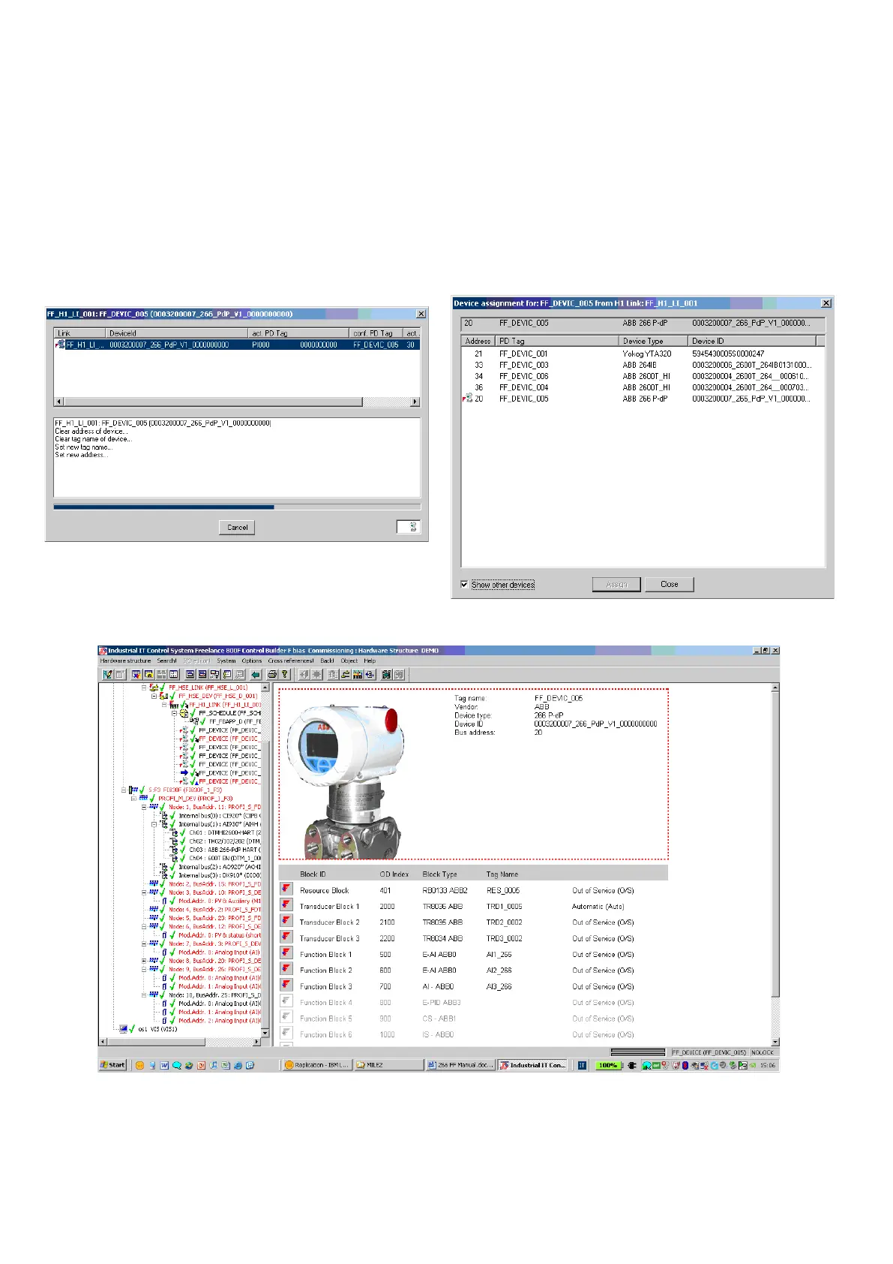Open the Search! menu
Viewport: 893px width, 1264px height.
166,661
